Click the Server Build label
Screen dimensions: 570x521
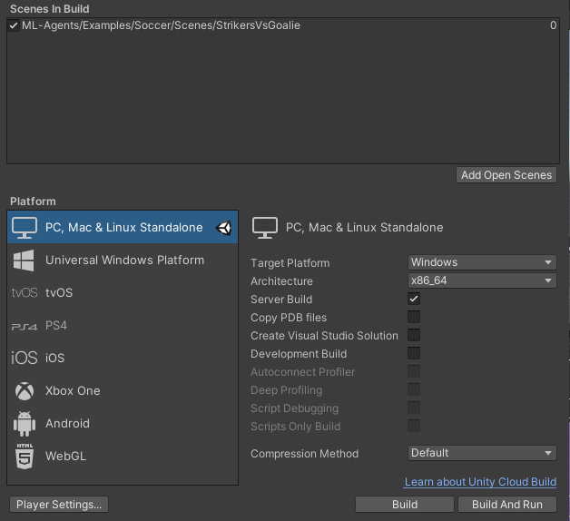coord(281,300)
